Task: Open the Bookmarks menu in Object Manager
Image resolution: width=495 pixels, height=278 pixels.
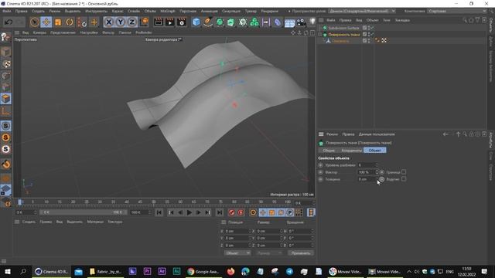Action: point(402,20)
